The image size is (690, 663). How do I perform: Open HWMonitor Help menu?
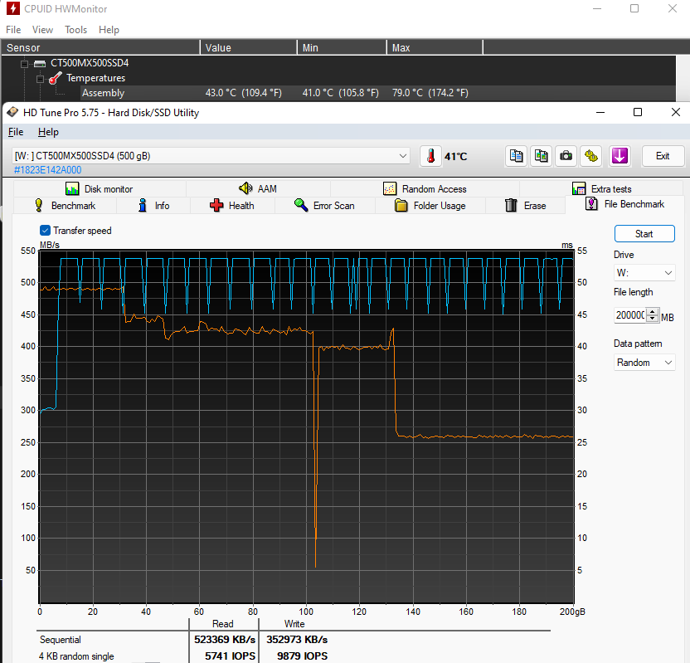click(x=109, y=30)
